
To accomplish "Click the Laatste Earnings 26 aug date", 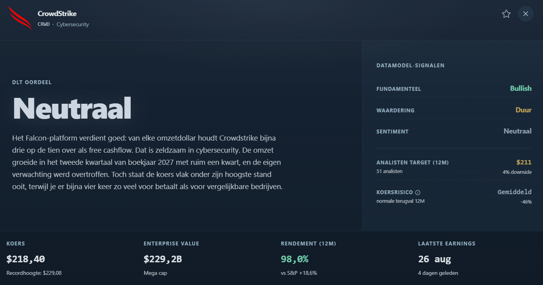I will (435, 259).
